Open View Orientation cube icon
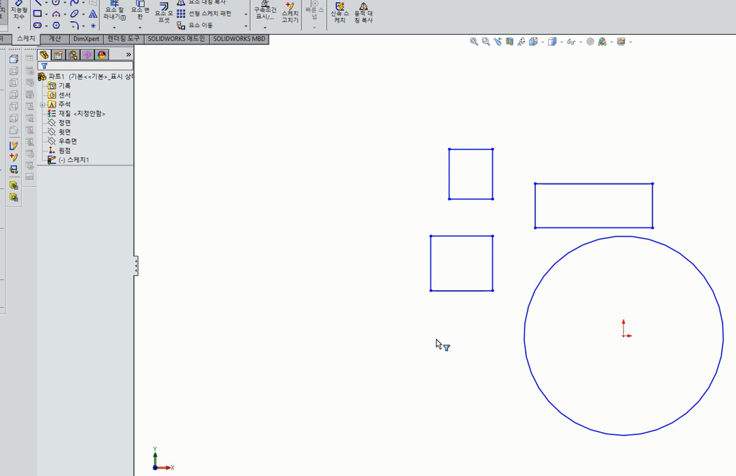The width and height of the screenshot is (736, 476). click(x=533, y=42)
